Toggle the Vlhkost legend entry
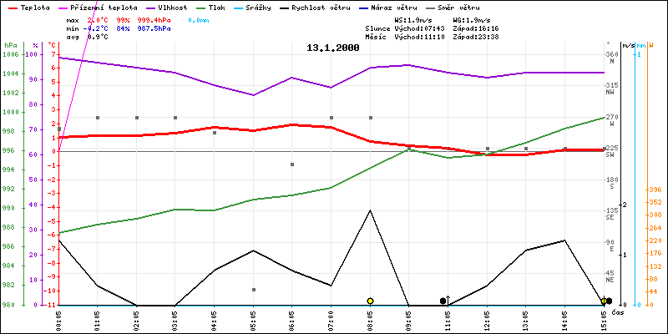668x334 pixels. coord(167,6)
